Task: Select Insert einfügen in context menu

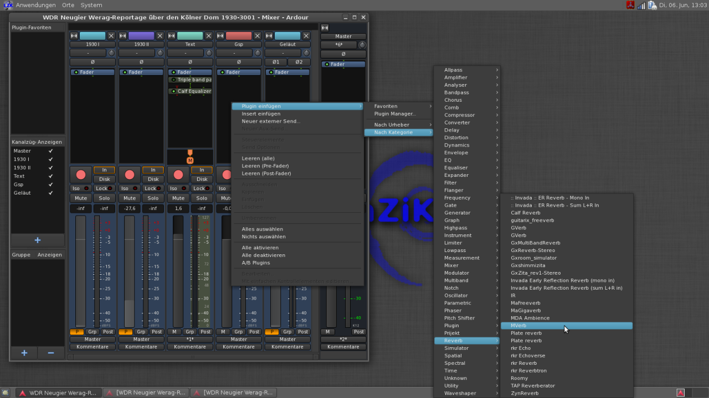Action: pyautogui.click(x=297, y=114)
